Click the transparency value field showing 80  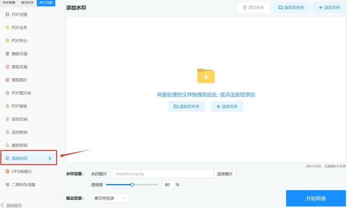tap(168, 185)
